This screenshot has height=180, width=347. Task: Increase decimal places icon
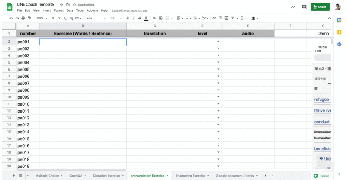pyautogui.click(x=71, y=18)
